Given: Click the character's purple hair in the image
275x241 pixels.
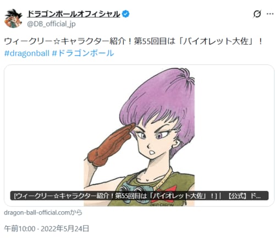Looking at the screenshot, I should click(158, 95).
